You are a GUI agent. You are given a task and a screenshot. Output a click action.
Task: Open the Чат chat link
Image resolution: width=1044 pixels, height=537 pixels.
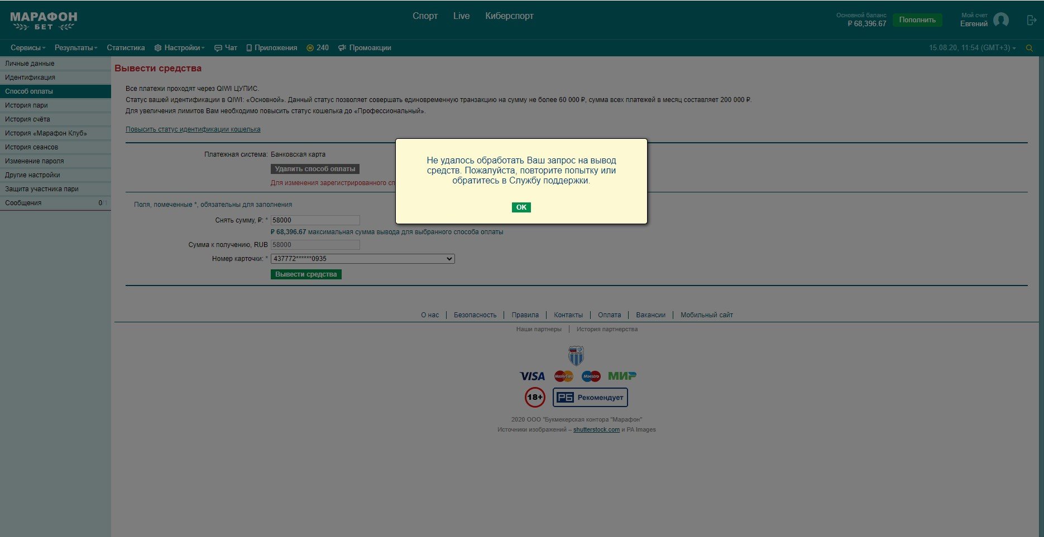226,48
